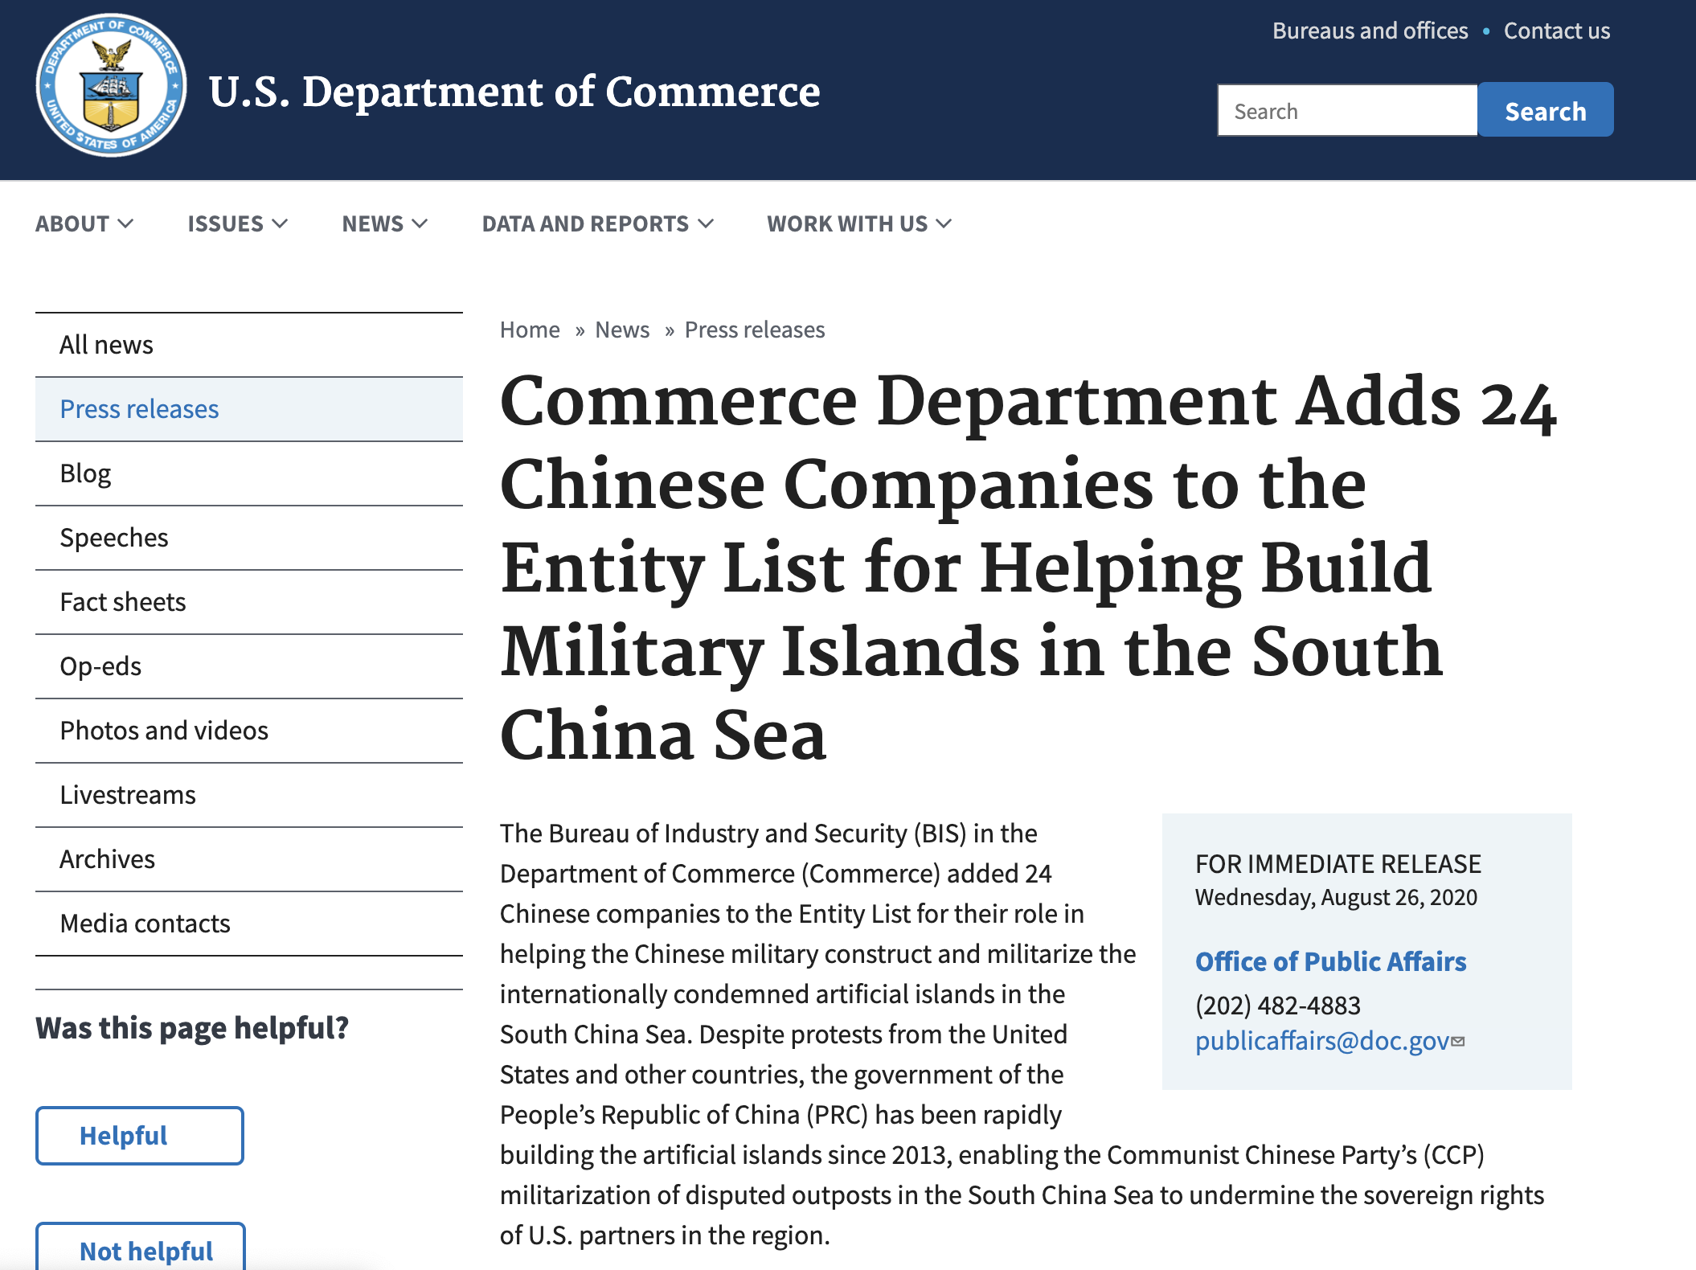Open Photos and videos section
Screen dimensions: 1696x1270
pos(249,731)
